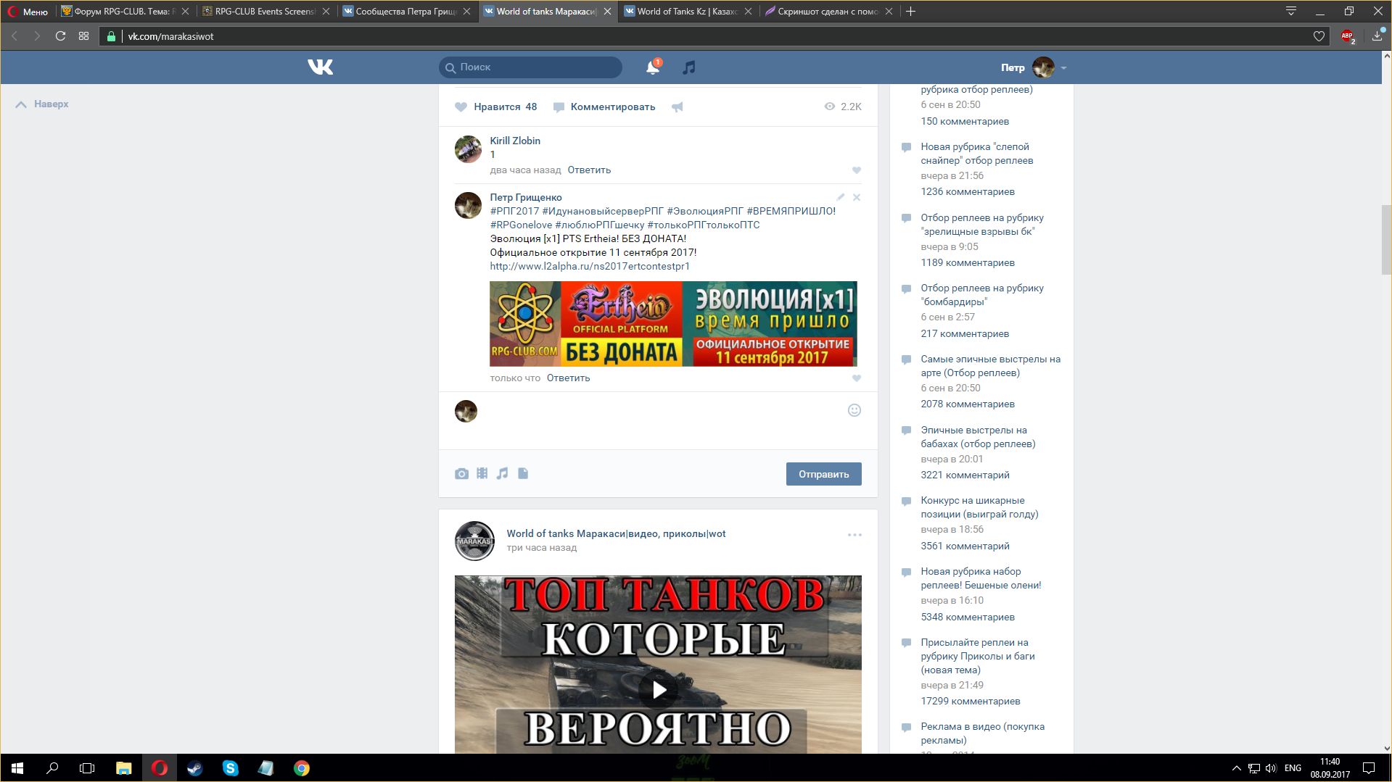
Task: Switch to World of Tanks Kz tab
Action: tap(687, 12)
